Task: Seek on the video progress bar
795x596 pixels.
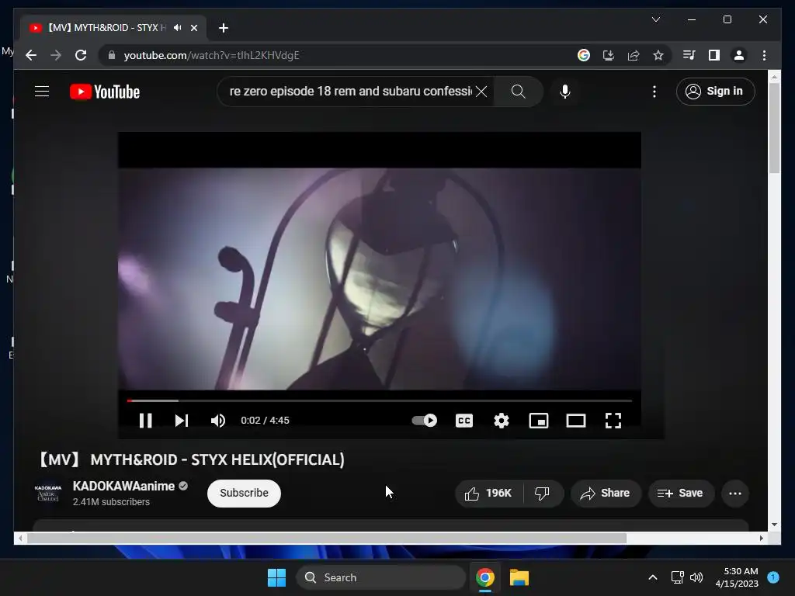Action: (x=379, y=400)
